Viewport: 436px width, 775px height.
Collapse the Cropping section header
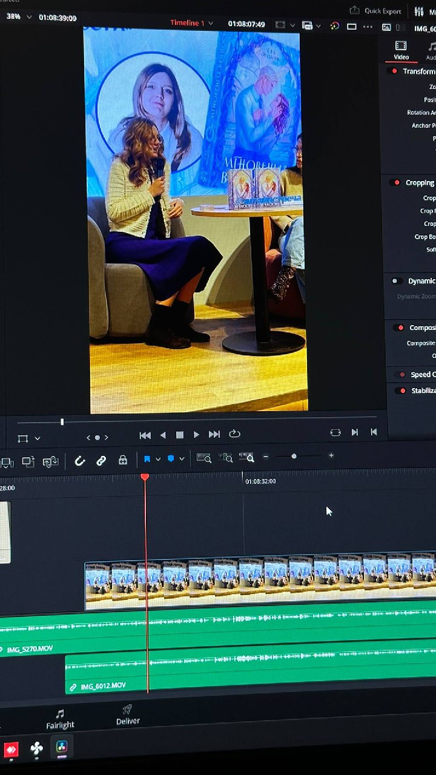click(420, 182)
